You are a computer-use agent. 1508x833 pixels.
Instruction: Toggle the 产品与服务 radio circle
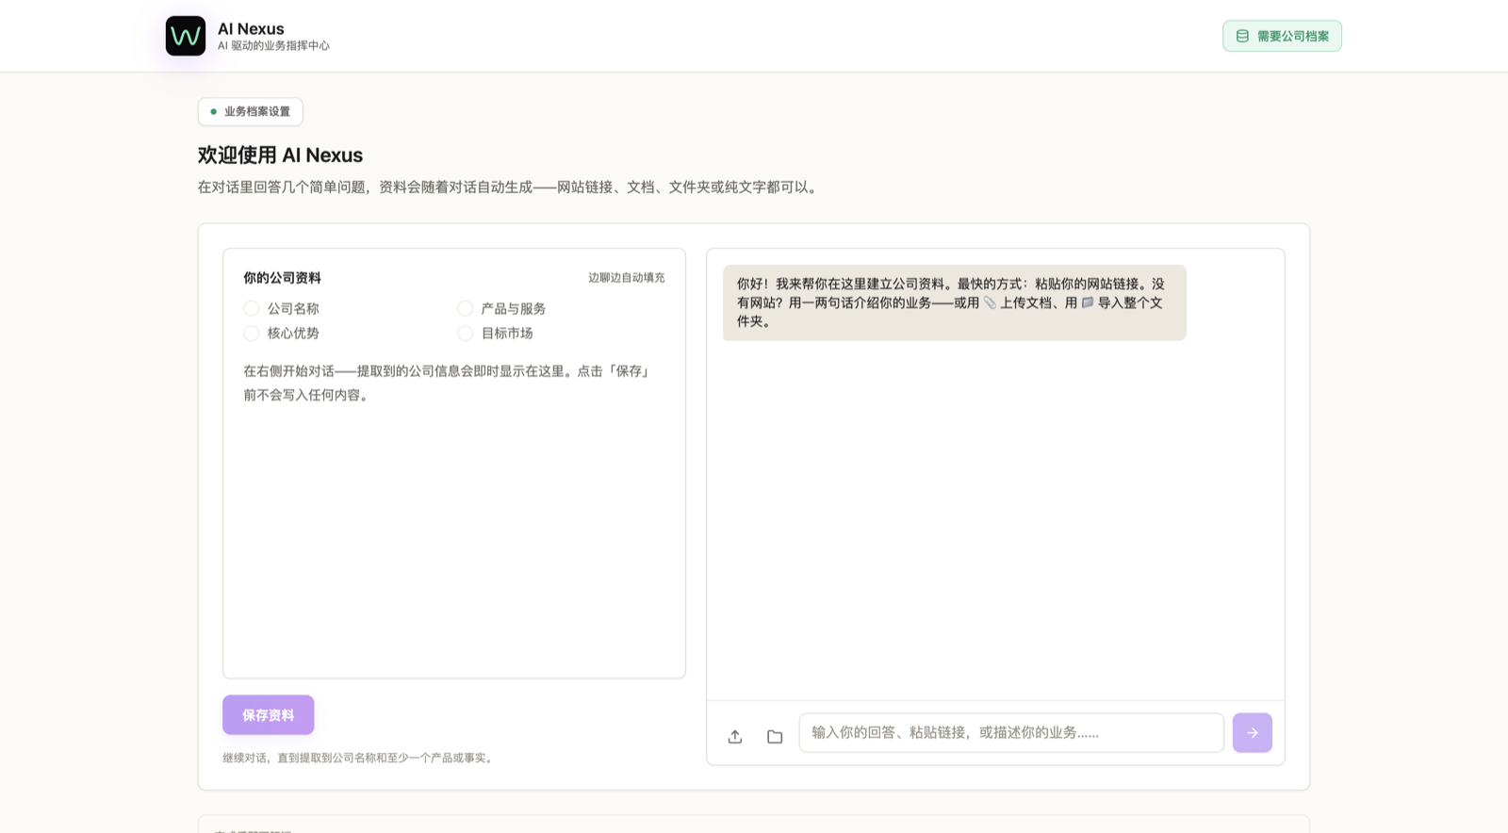[x=466, y=308]
